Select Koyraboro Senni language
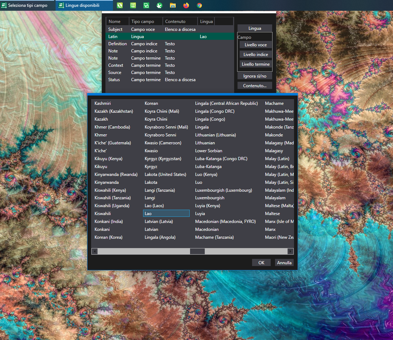Screen dimensions: 393x340 (x=160, y=135)
